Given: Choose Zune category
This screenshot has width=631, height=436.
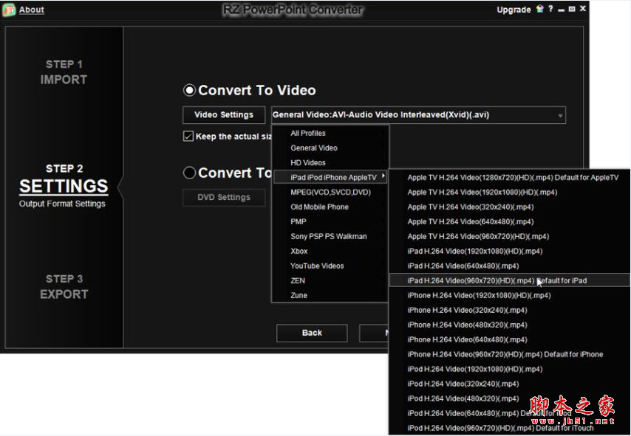Looking at the screenshot, I should pos(330,295).
